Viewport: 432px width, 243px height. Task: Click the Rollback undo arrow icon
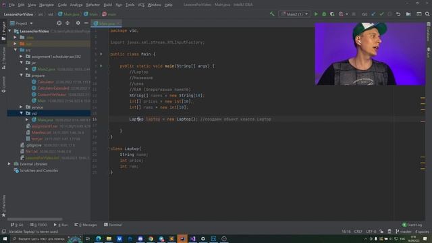[x=398, y=14]
